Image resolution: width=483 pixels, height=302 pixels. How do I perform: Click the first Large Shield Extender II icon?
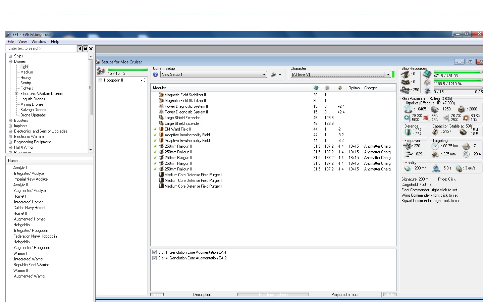[161, 118]
